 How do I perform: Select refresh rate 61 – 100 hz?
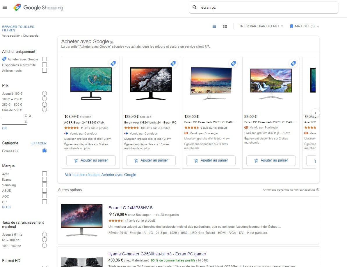[45, 240]
